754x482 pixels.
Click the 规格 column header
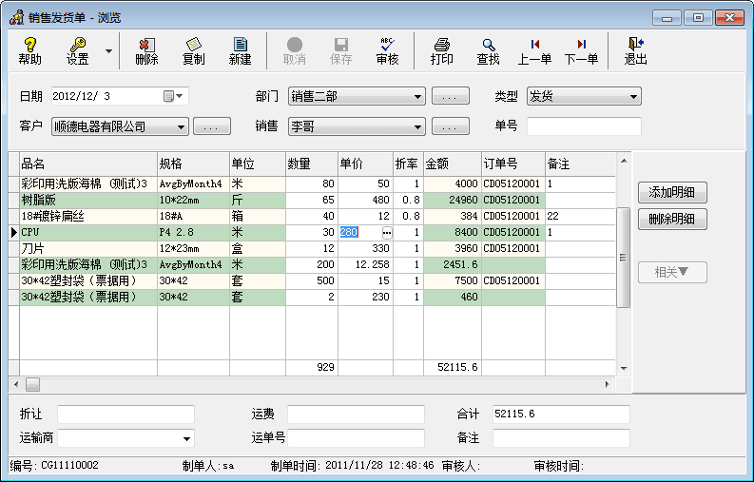pyautogui.click(x=193, y=164)
